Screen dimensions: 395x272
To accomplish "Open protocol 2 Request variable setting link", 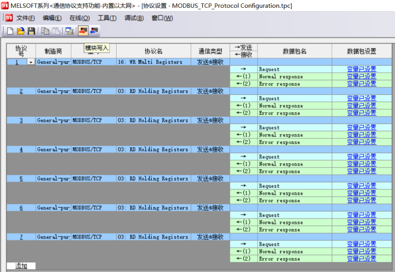I will pos(361,99).
